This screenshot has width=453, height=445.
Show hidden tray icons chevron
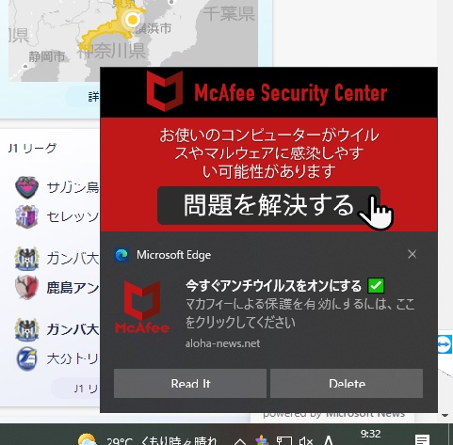click(x=240, y=440)
